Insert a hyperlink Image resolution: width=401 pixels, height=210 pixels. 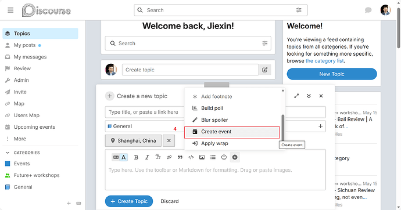tap(169, 157)
